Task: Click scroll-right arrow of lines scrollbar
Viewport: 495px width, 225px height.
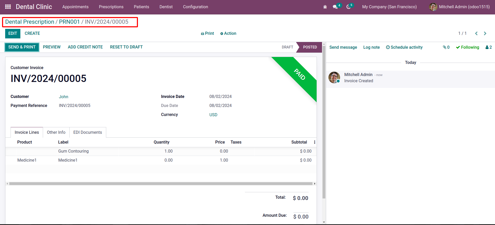Action: 315,184
